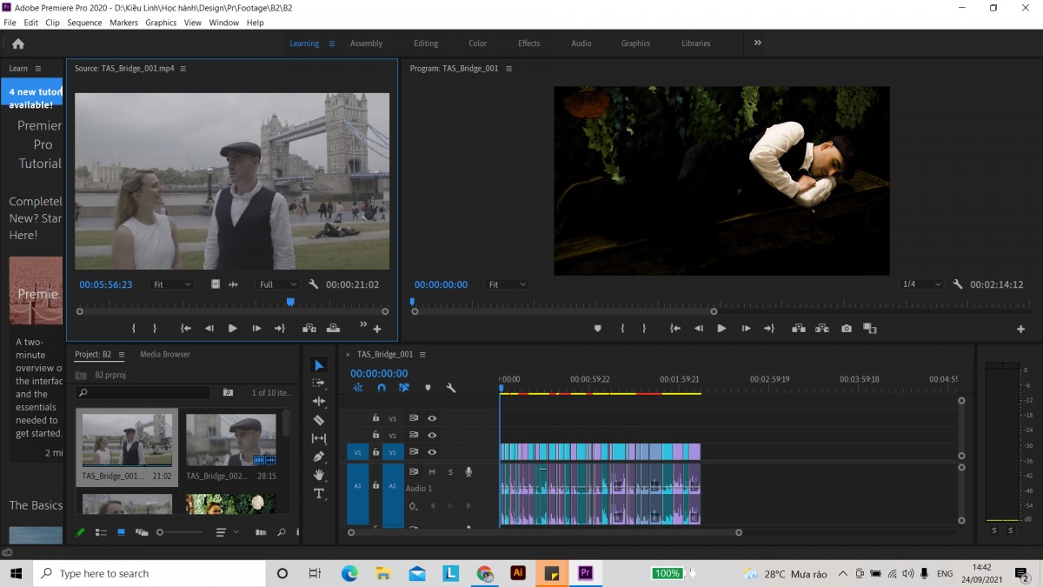Open the Sequence menu
The height and width of the screenshot is (587, 1043).
[x=84, y=23]
